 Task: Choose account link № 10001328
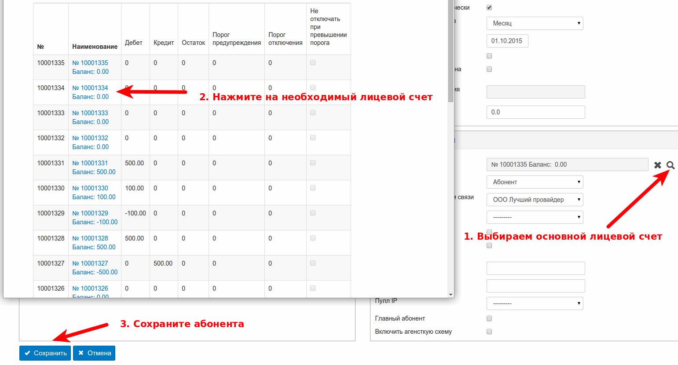pos(90,238)
